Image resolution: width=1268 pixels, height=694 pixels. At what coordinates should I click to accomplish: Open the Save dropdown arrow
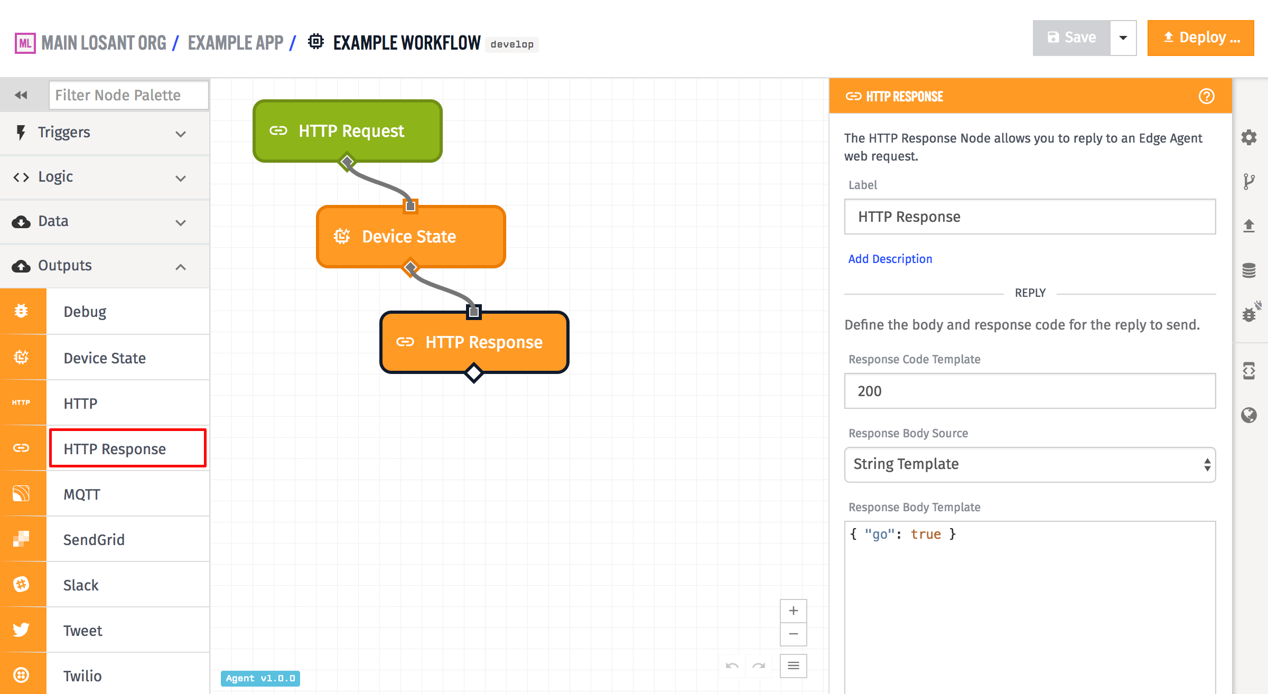tap(1123, 37)
